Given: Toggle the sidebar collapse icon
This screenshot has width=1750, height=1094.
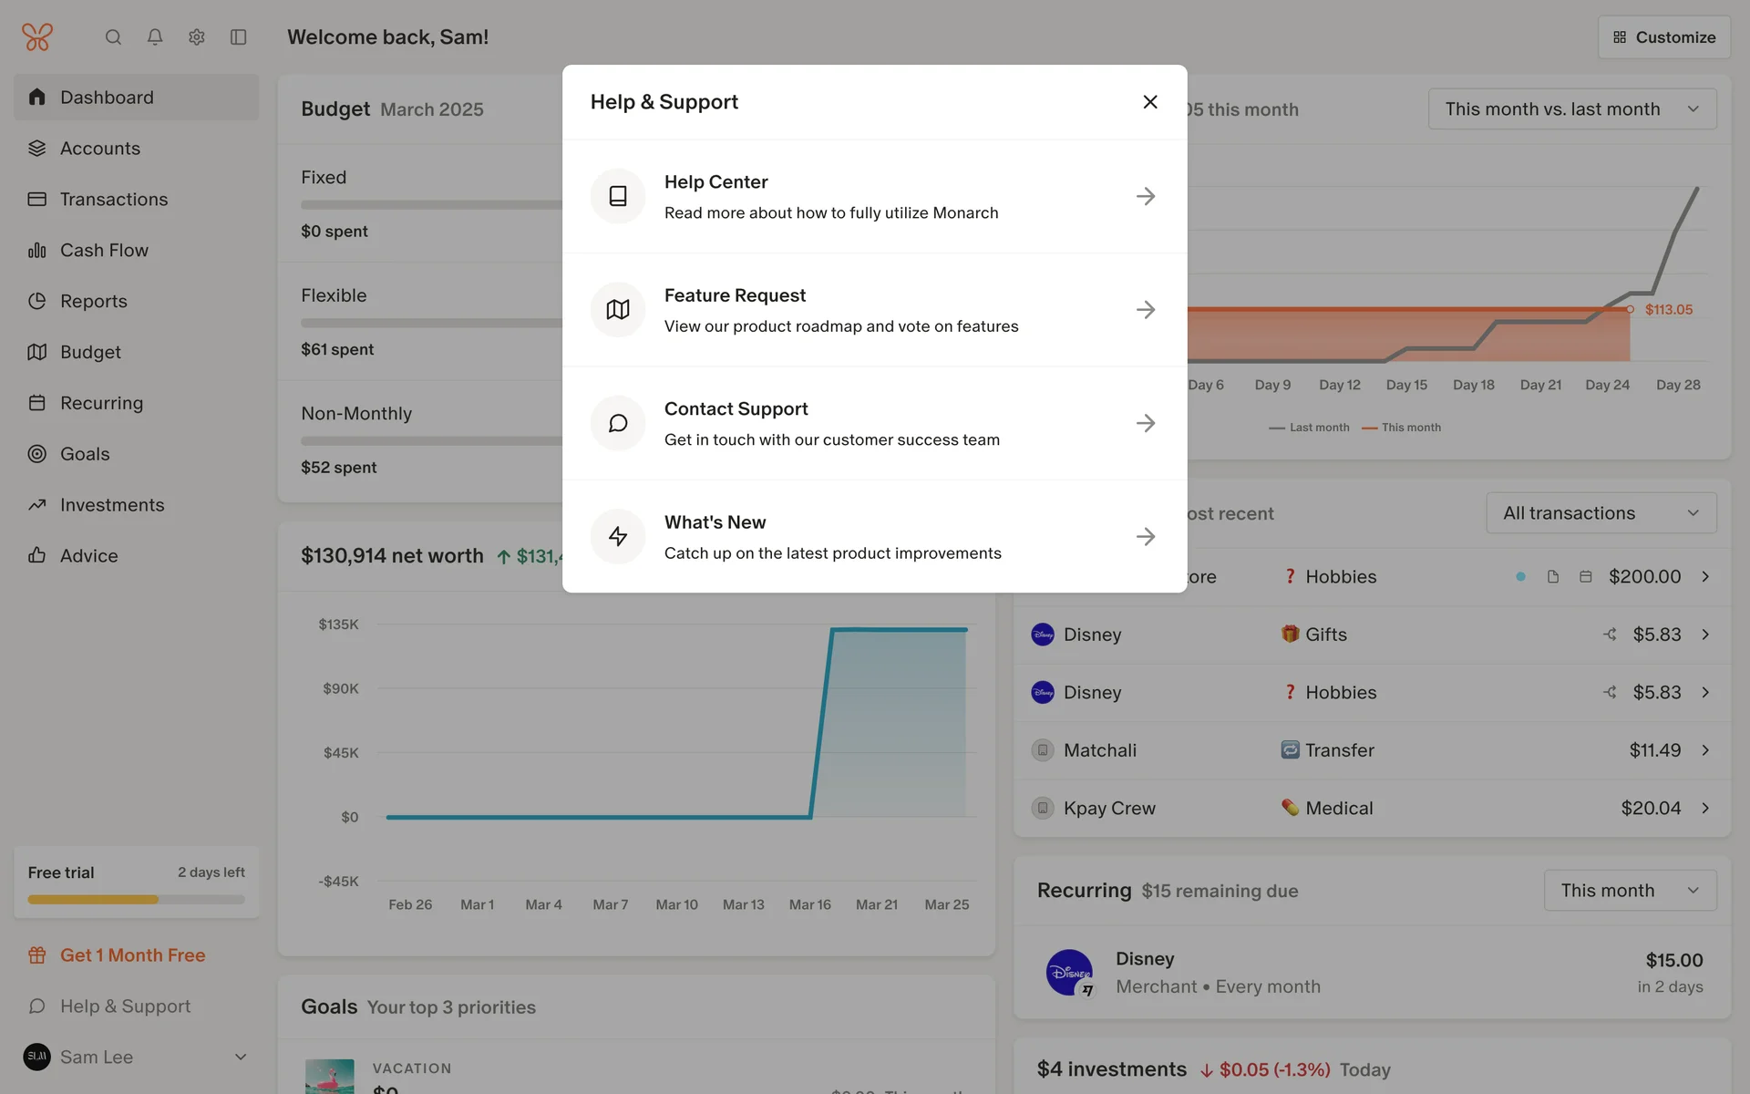Looking at the screenshot, I should (x=239, y=37).
